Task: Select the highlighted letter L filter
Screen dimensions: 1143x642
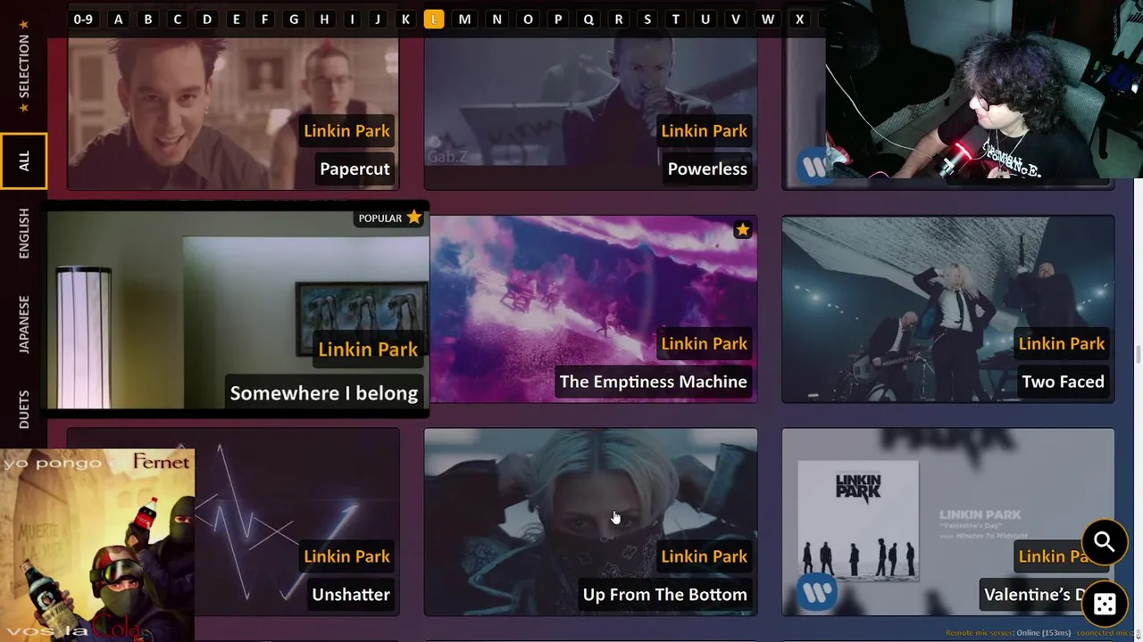Action: tap(434, 19)
